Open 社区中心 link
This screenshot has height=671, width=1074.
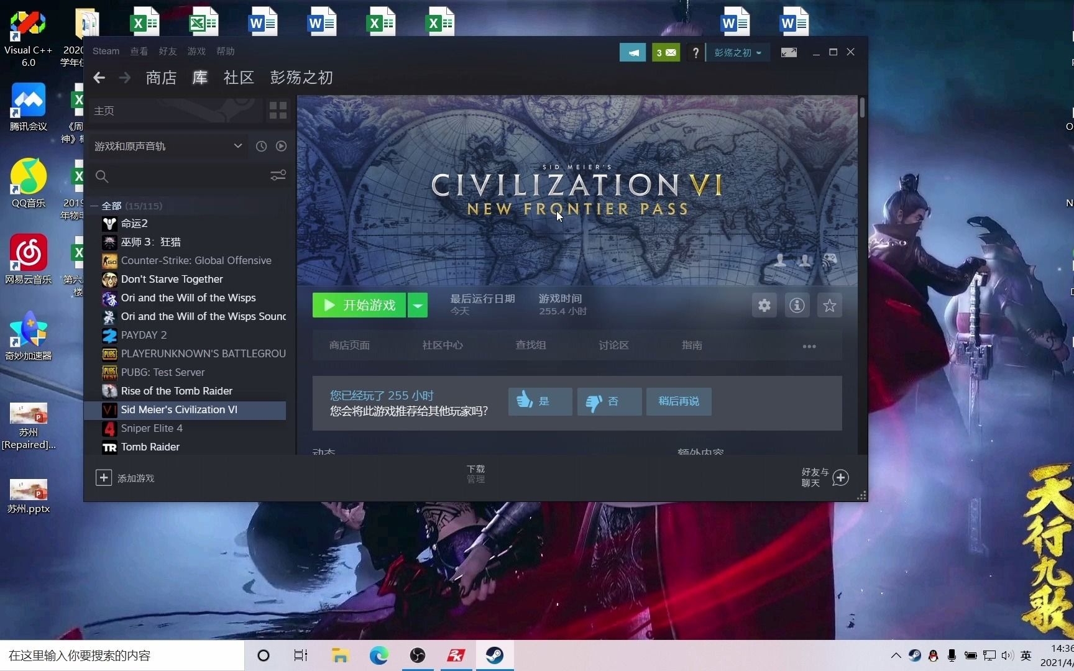tap(443, 345)
